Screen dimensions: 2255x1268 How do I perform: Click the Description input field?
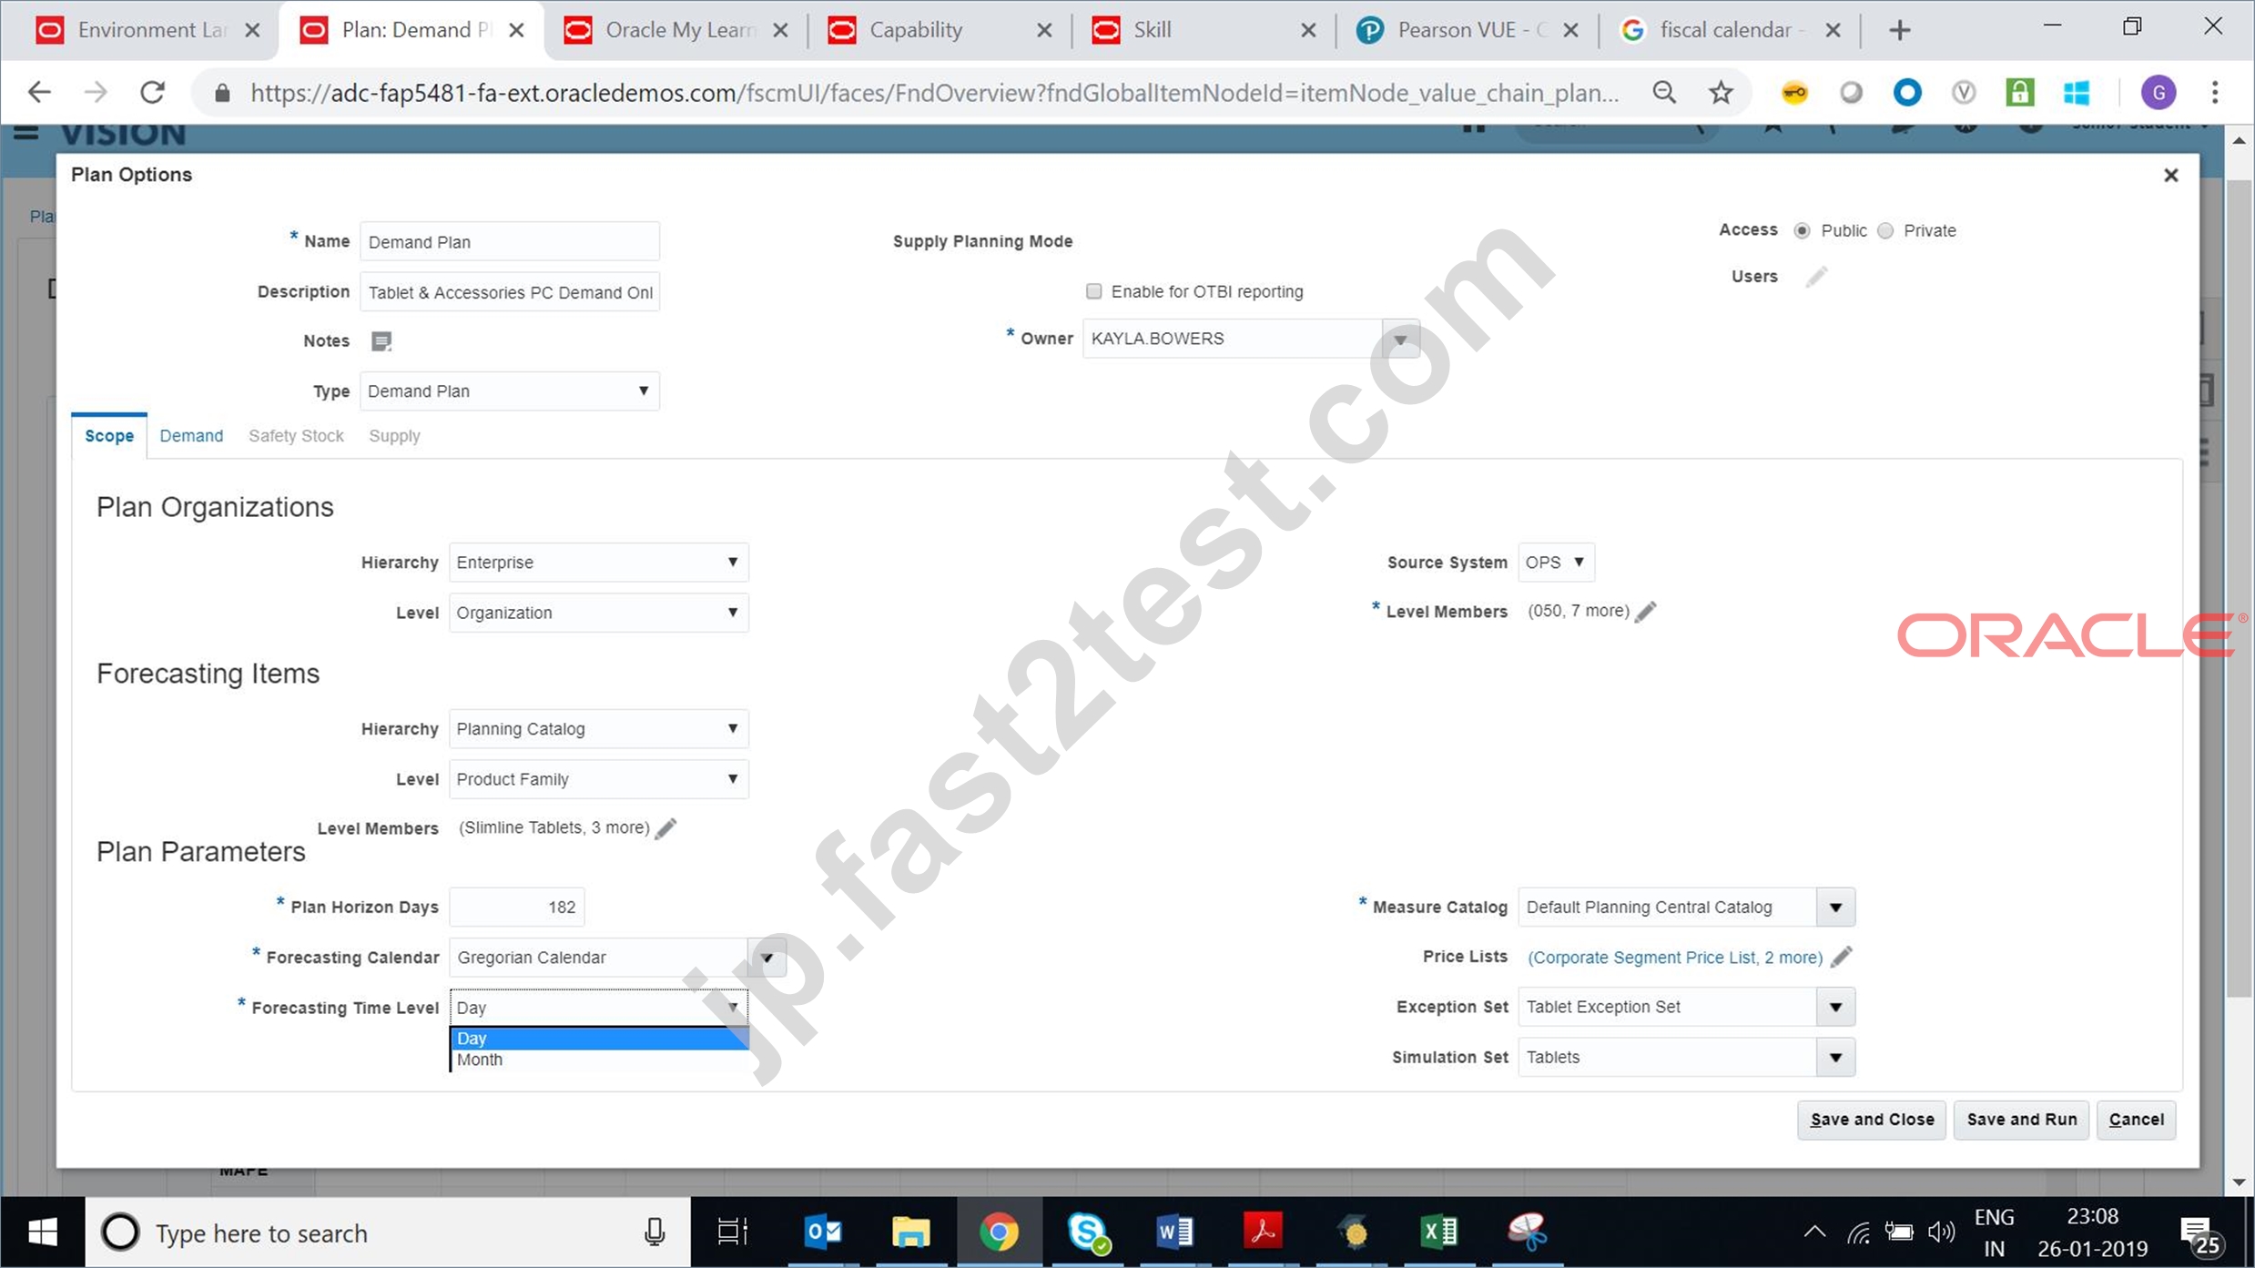[x=509, y=292]
